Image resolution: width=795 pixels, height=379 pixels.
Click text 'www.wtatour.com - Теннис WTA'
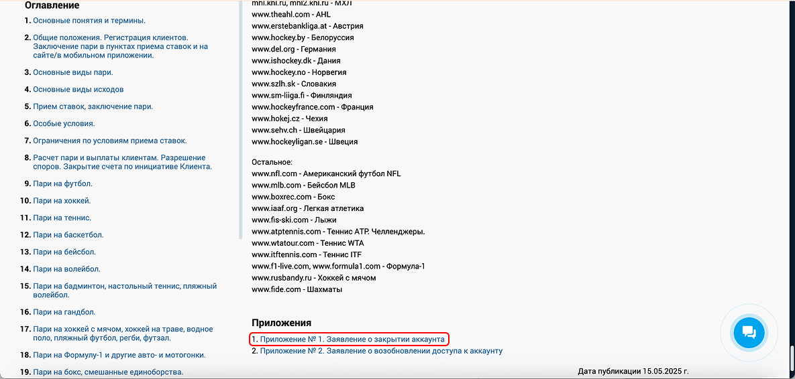pos(309,243)
